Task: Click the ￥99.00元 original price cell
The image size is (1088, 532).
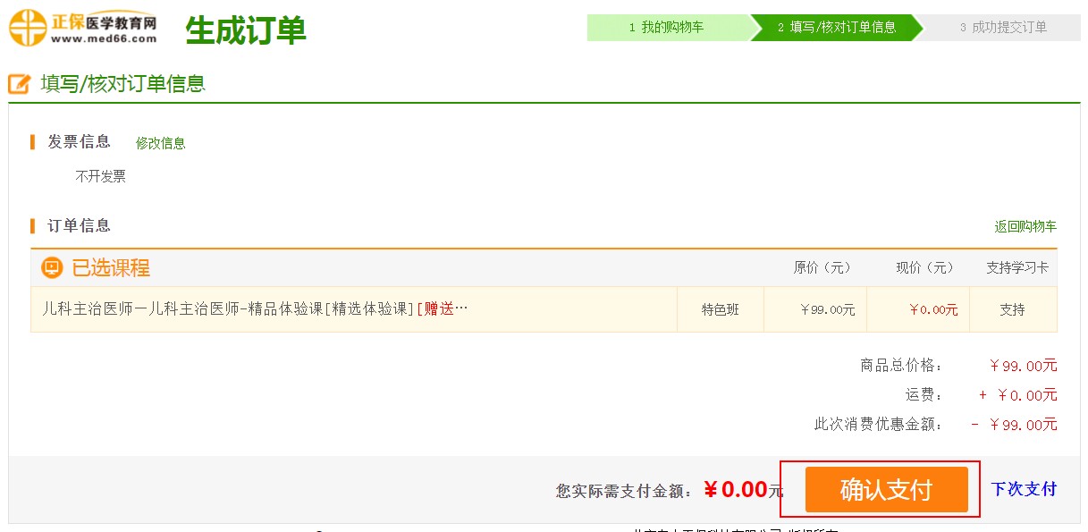Action: [815, 309]
